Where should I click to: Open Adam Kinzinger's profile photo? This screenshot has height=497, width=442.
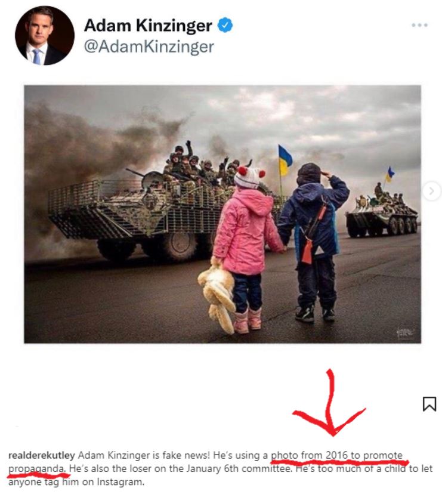[45, 36]
